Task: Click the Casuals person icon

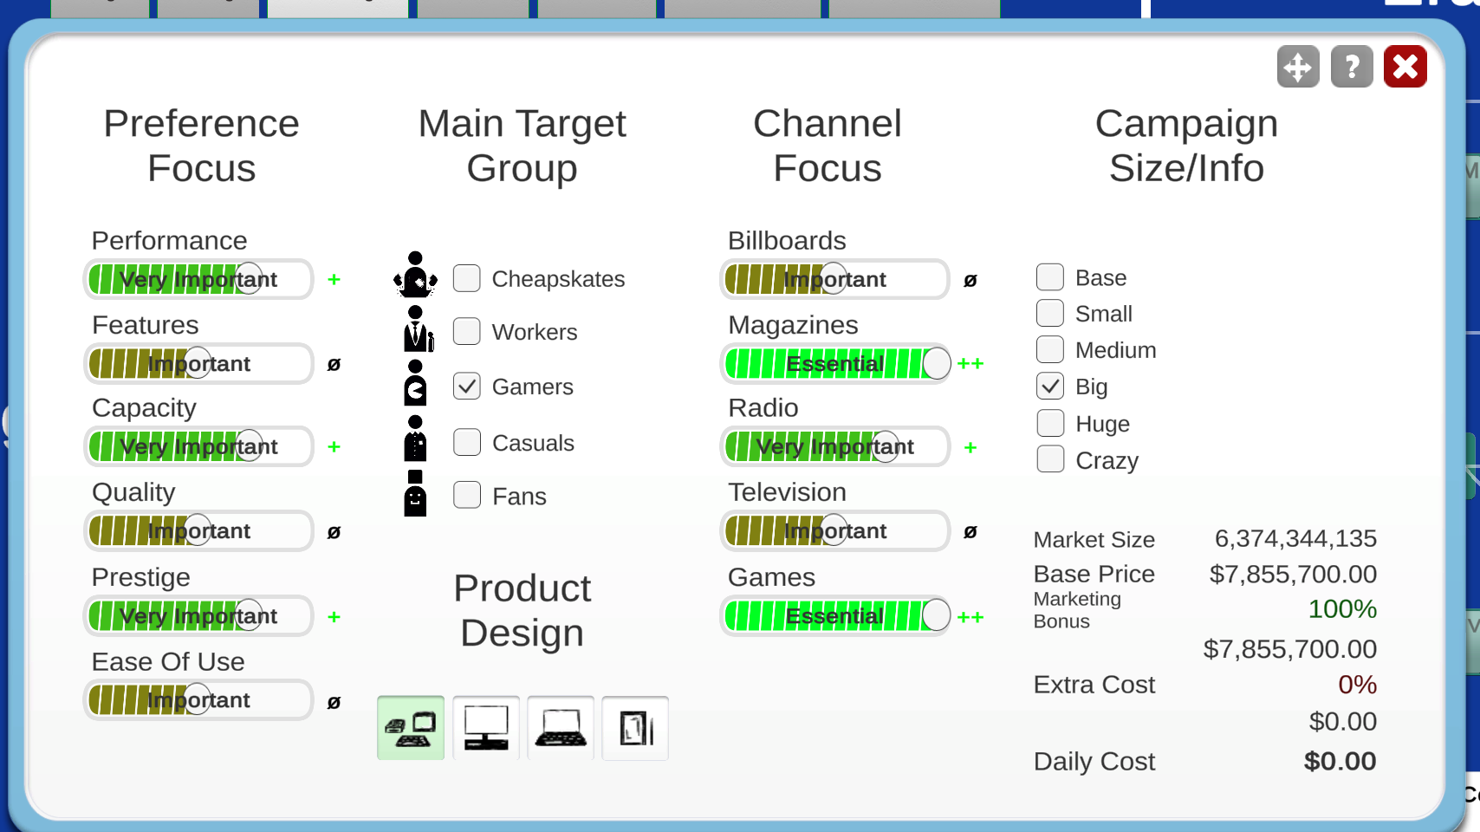Action: [x=416, y=439]
